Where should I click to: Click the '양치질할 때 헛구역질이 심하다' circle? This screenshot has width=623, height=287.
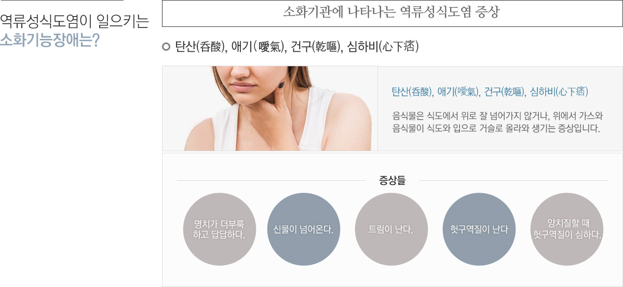pos(567,229)
